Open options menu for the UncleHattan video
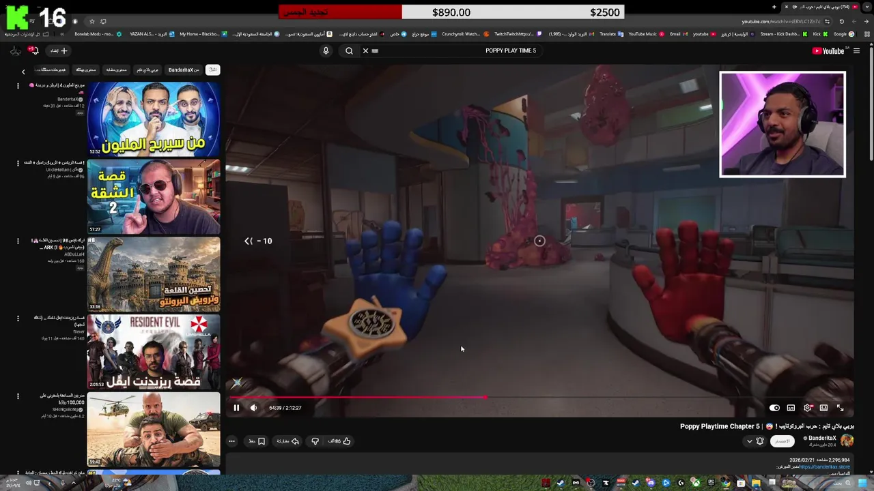Viewport: 874px width, 491px height. [18, 164]
